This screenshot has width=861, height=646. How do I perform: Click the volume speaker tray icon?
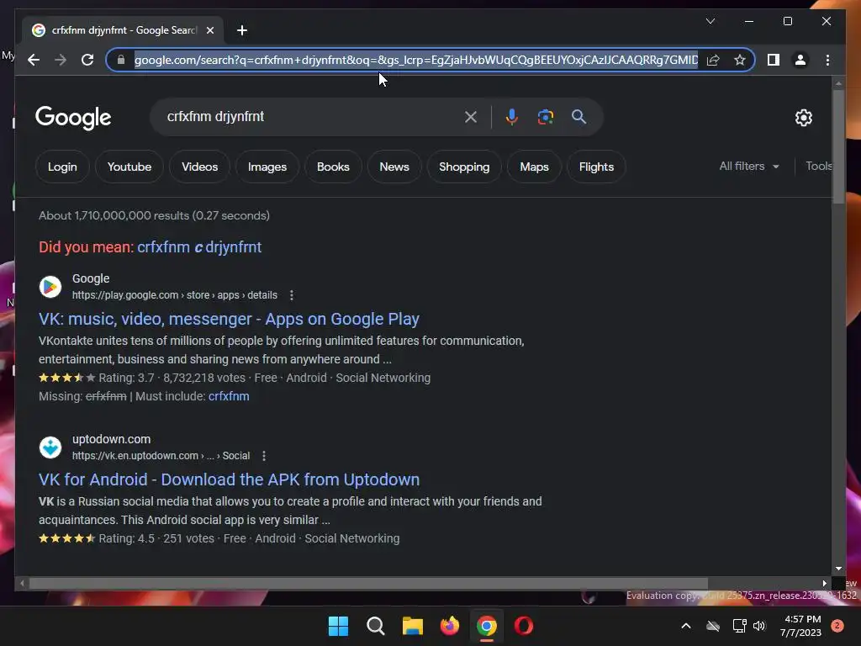point(759,626)
